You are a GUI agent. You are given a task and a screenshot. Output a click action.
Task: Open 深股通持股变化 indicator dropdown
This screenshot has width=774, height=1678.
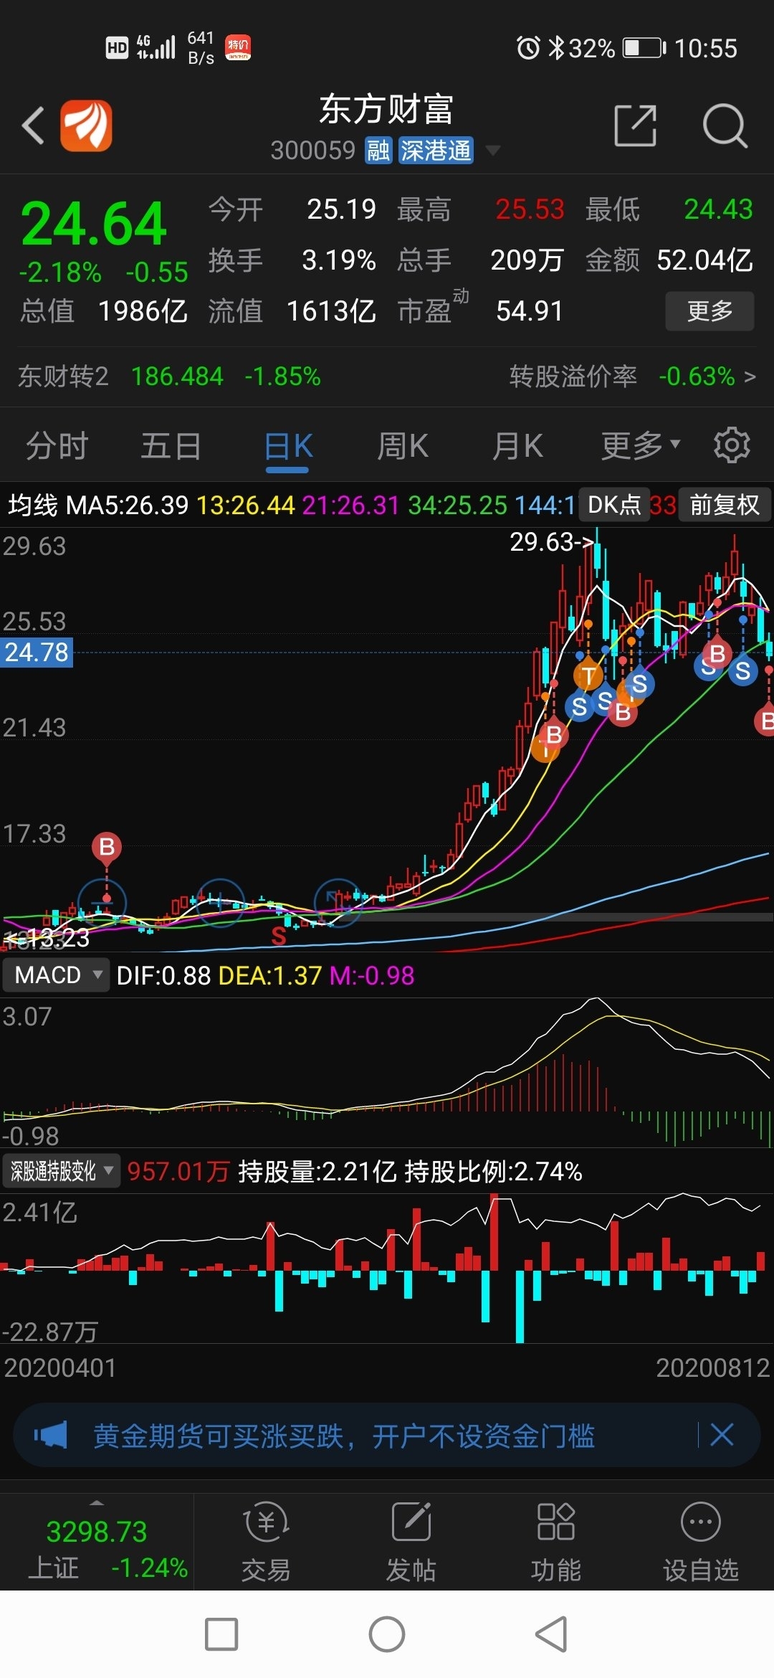[61, 1171]
